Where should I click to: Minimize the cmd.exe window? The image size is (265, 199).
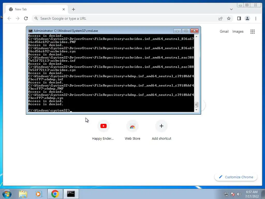pos(177,31)
